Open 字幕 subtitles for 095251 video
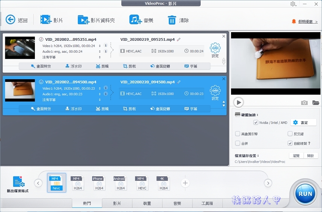The width and height of the screenshot is (322, 212). pos(191,66)
